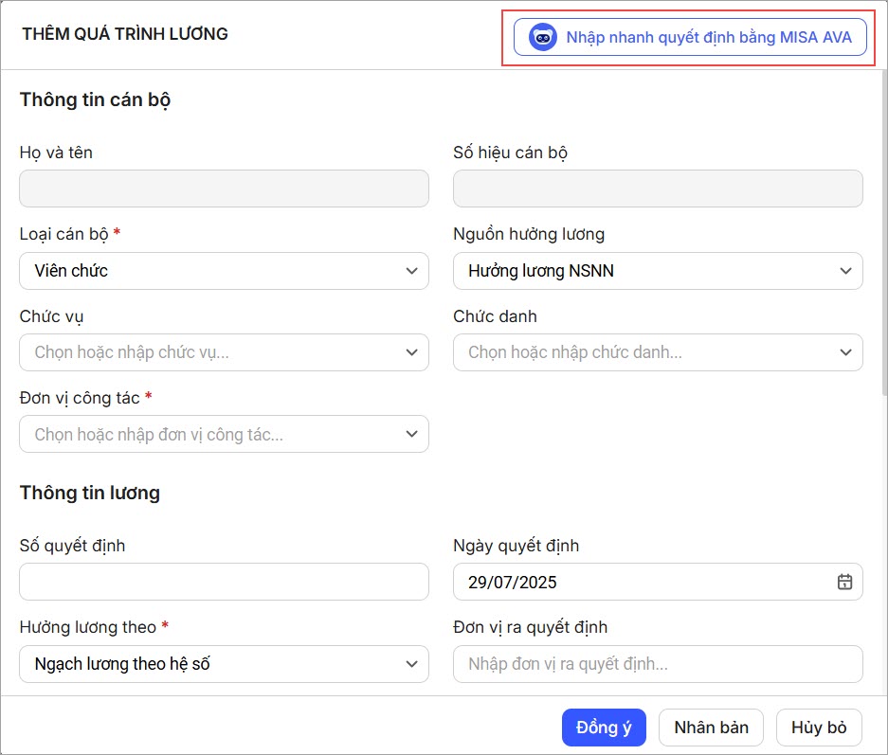Image resolution: width=888 pixels, height=755 pixels.
Task: Click into Chọn hoặc nhập chức vụ field
Action: coord(208,352)
